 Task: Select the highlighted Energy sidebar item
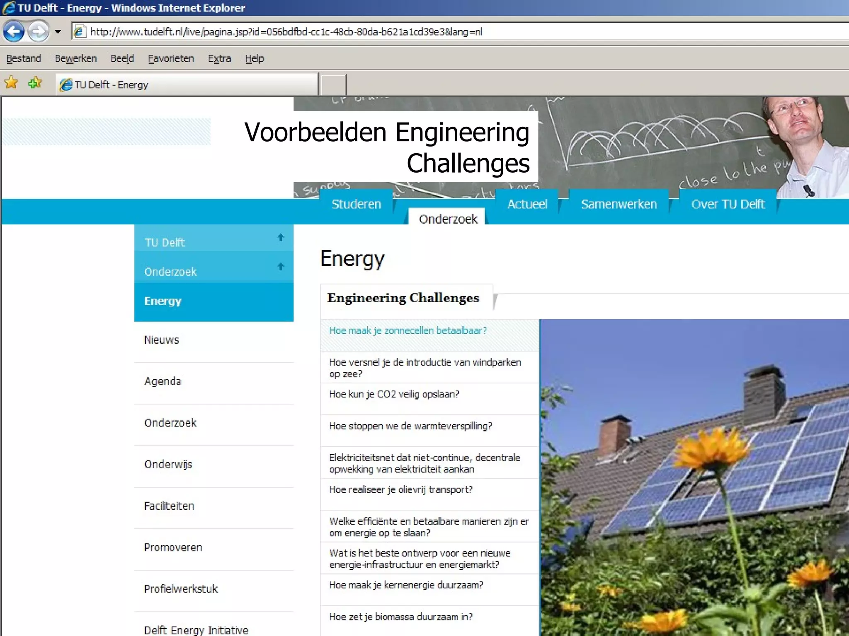[214, 301]
